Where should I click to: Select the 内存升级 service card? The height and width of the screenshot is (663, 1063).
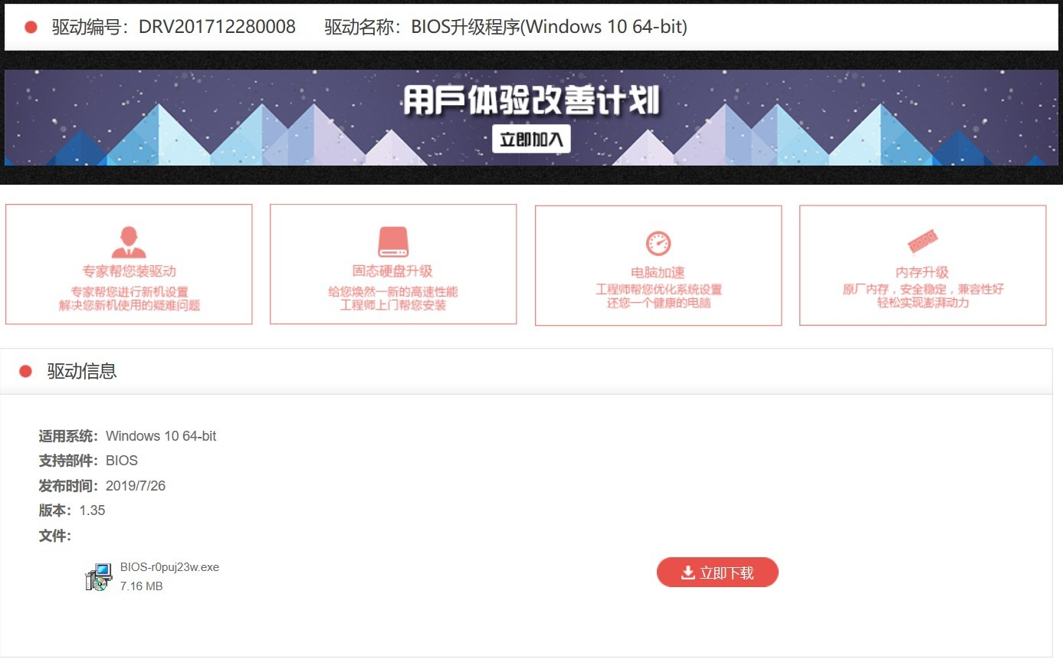coord(922,264)
